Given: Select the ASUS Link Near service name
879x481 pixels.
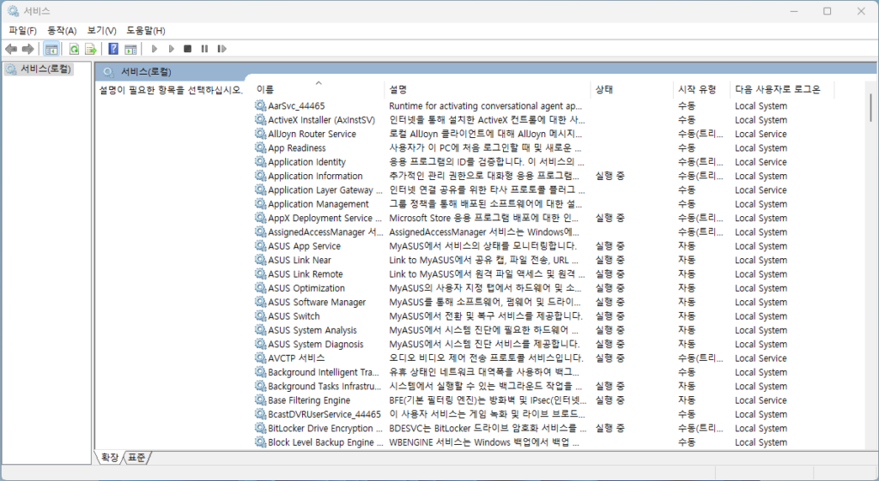Looking at the screenshot, I should [x=300, y=260].
